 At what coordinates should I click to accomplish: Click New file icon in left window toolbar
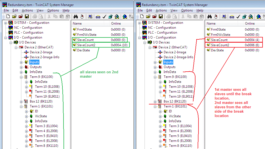[x=8, y=16]
